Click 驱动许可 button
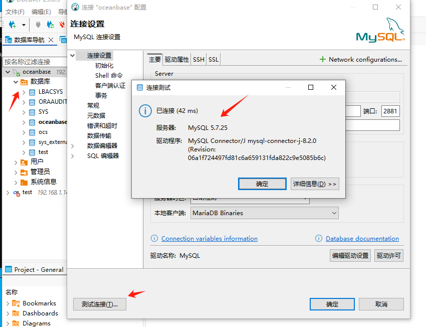Viewport: 426px width, 327px height. tap(388, 256)
